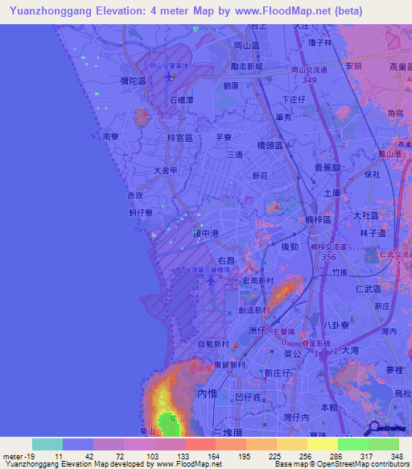Click the OpenStreetMap magnifier logo
Viewport: 412px width, 469px height.
[385, 429]
